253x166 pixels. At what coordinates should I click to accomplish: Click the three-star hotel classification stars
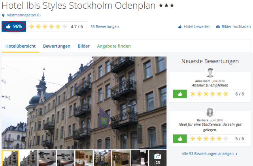[166, 6]
